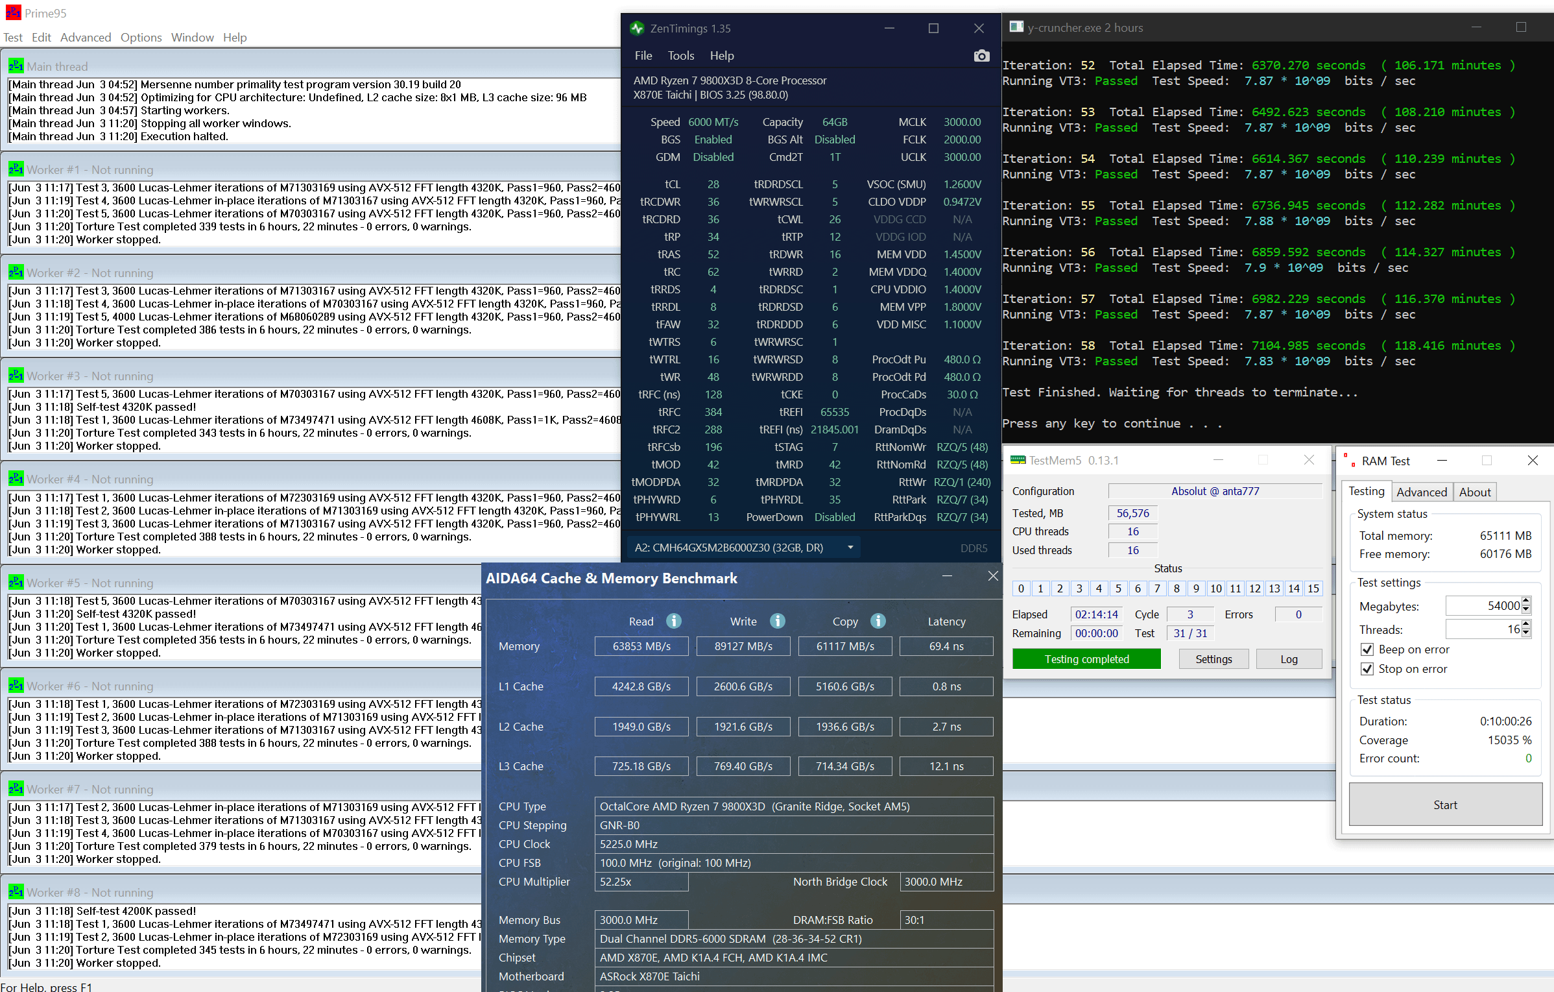
Task: Open the Tools menu in ZenTimings
Action: point(681,56)
